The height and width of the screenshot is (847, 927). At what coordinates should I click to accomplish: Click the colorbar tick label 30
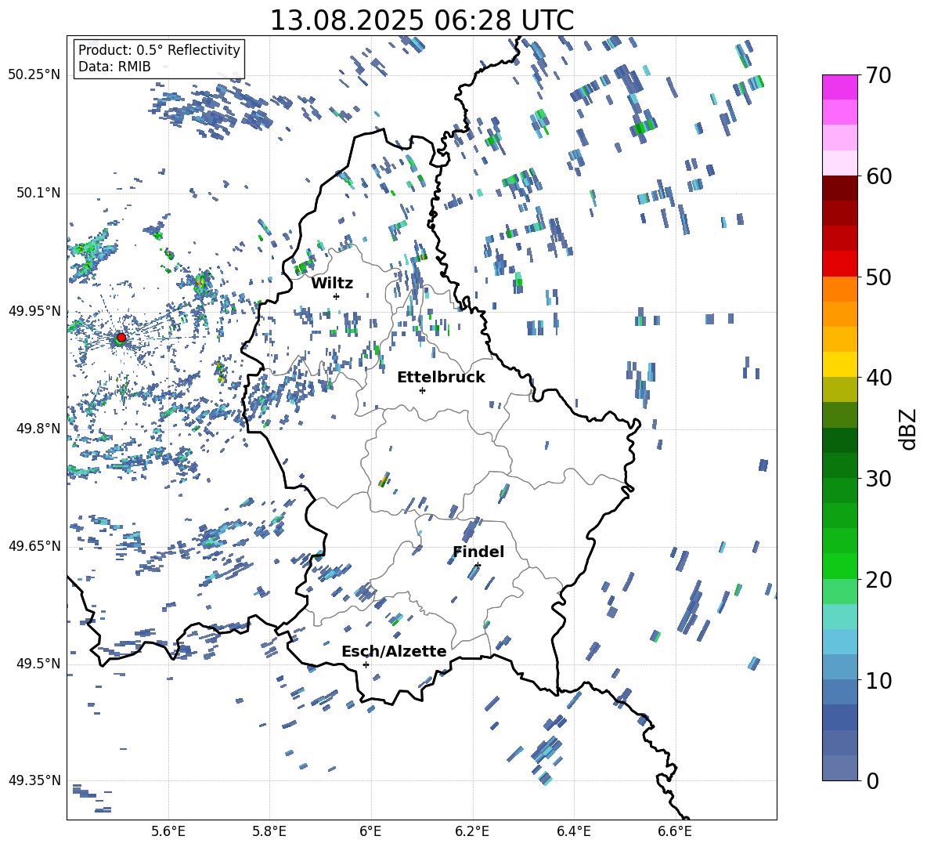878,479
